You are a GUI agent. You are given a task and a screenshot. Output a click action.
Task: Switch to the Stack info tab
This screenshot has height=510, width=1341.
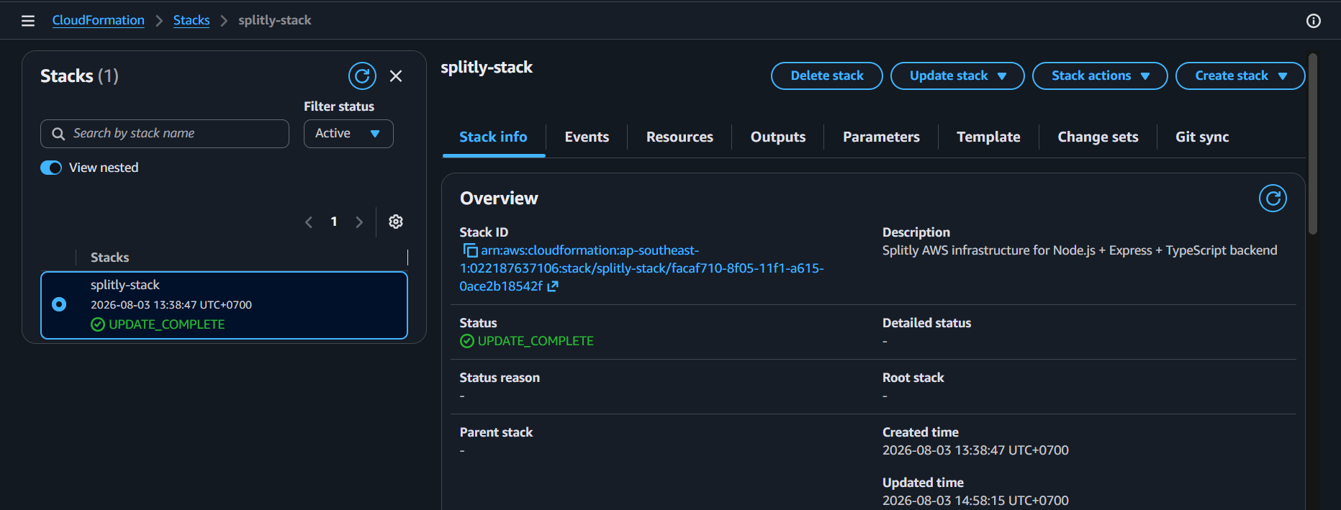pyautogui.click(x=493, y=137)
